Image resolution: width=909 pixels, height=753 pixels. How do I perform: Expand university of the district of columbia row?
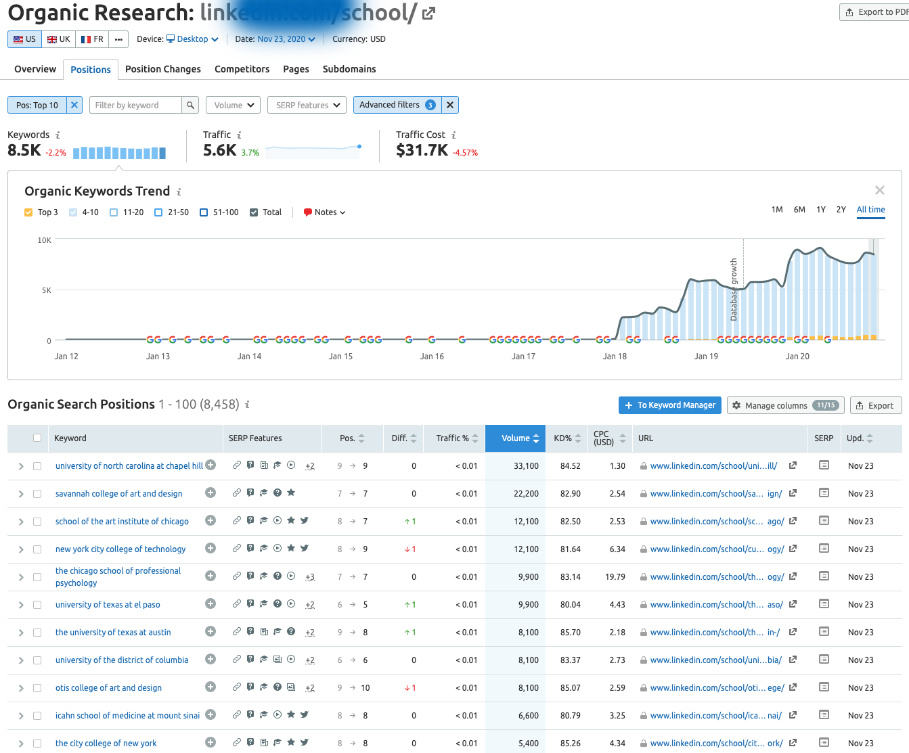21,660
